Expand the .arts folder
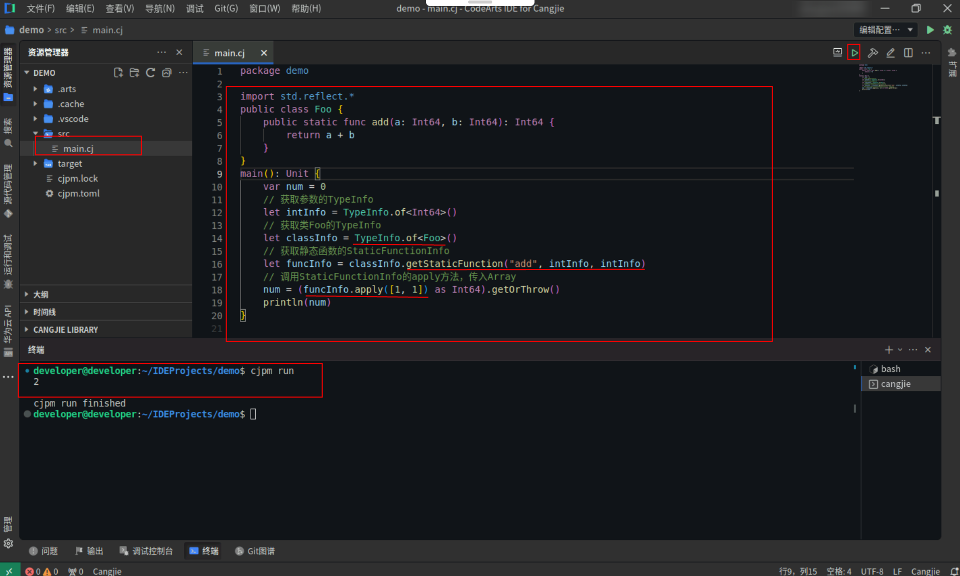Screen dimensions: 960x576 coord(35,89)
